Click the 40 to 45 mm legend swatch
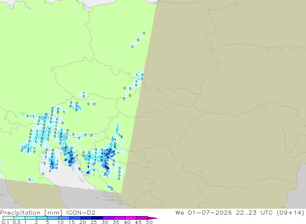The image size is (306, 224). click(x=131, y=218)
